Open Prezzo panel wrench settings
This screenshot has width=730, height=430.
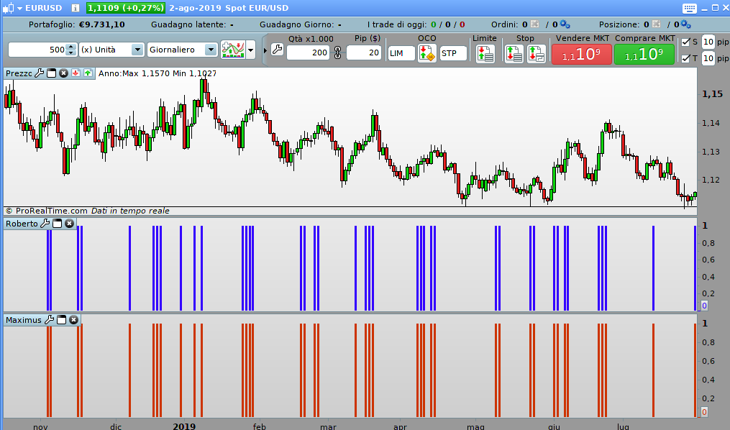coord(40,73)
